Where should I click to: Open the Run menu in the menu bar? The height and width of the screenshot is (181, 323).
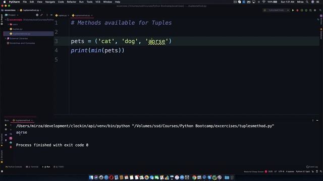tap(81, 2)
